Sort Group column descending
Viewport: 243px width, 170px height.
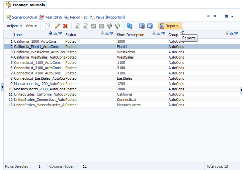(236, 33)
